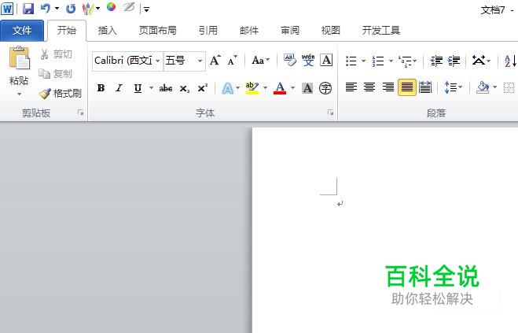Open Shading color dropdown arrow
This screenshot has width=518, height=333.
tap(495, 87)
